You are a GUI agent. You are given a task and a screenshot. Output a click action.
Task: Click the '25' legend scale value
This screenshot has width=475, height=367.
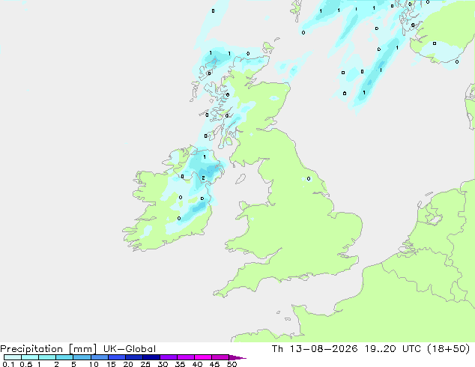[x=145, y=364]
